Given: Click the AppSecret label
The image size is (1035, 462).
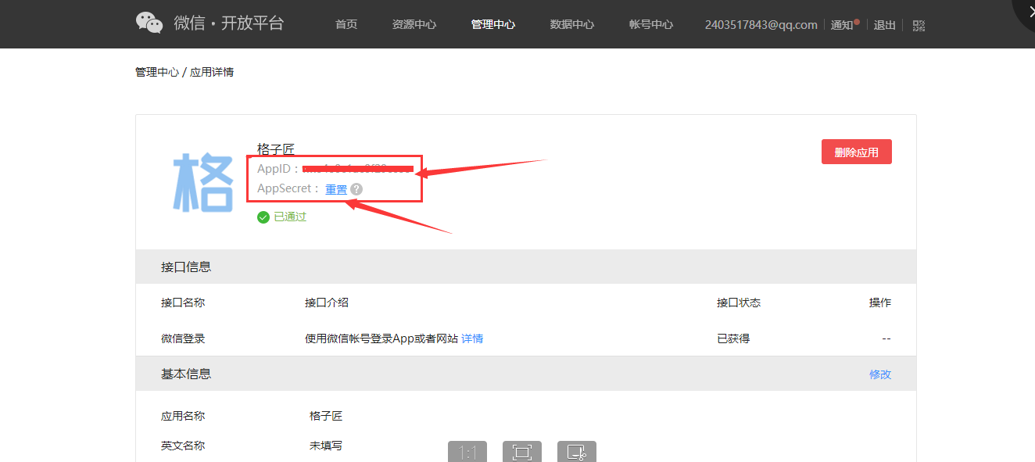Looking at the screenshot, I should (288, 189).
